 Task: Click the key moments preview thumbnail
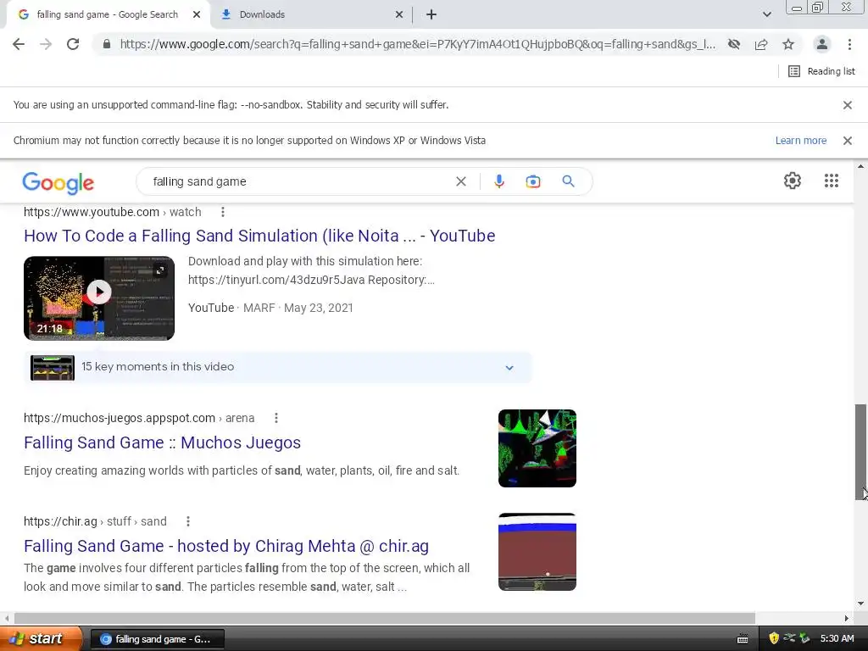53,368
